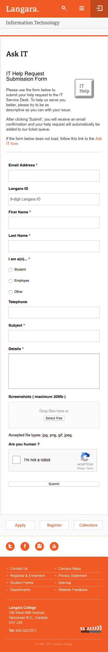Select the Other radio button
Screen dimensions: 108x652
[x=11, y=292]
